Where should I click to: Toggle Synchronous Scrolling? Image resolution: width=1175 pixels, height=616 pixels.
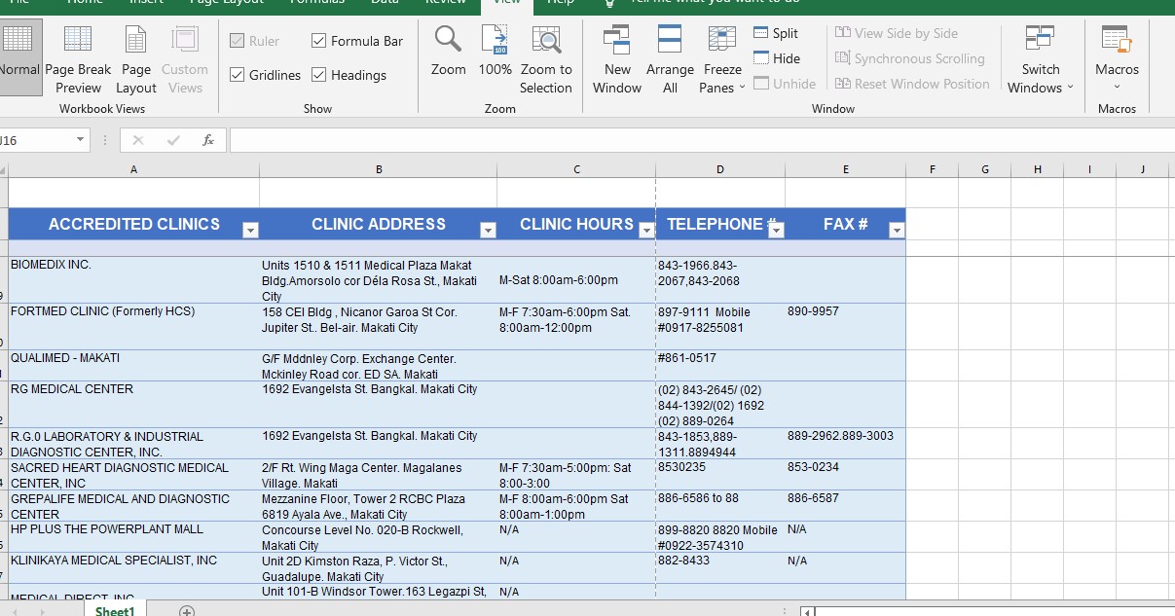(910, 58)
